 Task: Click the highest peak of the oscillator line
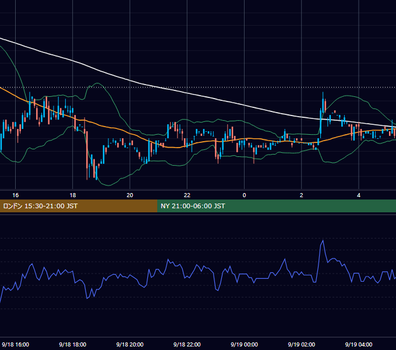(x=323, y=240)
